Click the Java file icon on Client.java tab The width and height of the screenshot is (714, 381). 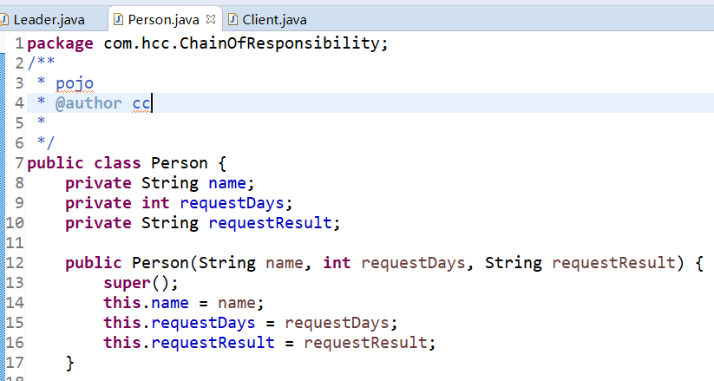click(233, 19)
